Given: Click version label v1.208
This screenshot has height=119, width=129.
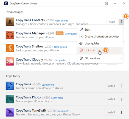Looking at the screenshot, I should tap(50, 33).
